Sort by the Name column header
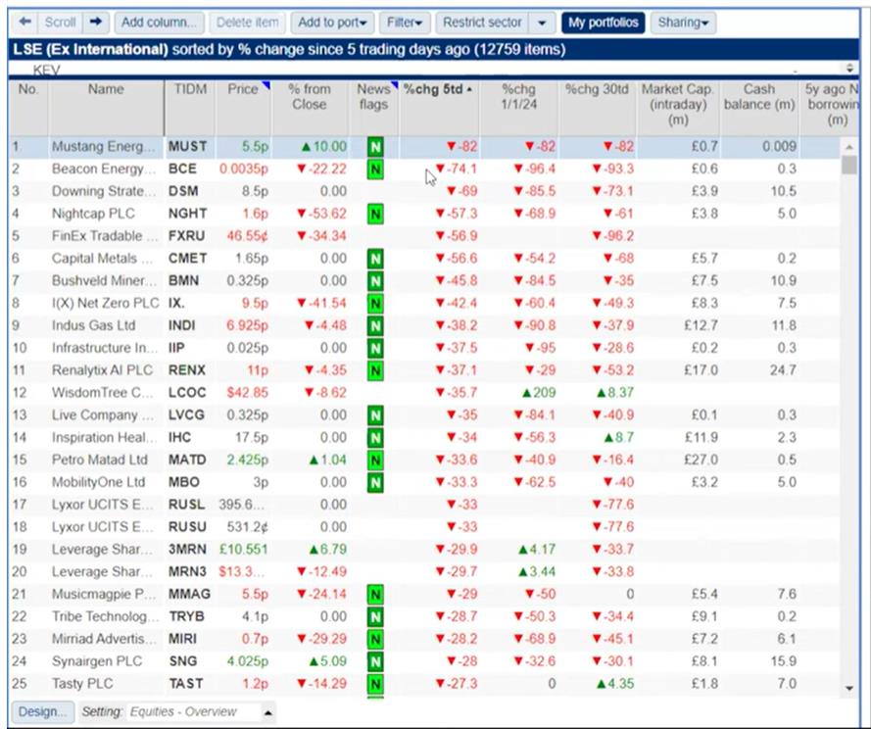 [106, 108]
